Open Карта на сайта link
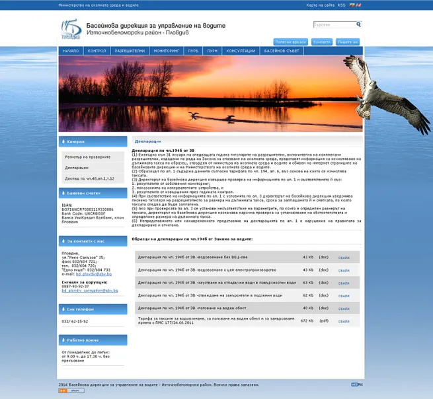This screenshot has height=399, width=433. click(x=320, y=5)
